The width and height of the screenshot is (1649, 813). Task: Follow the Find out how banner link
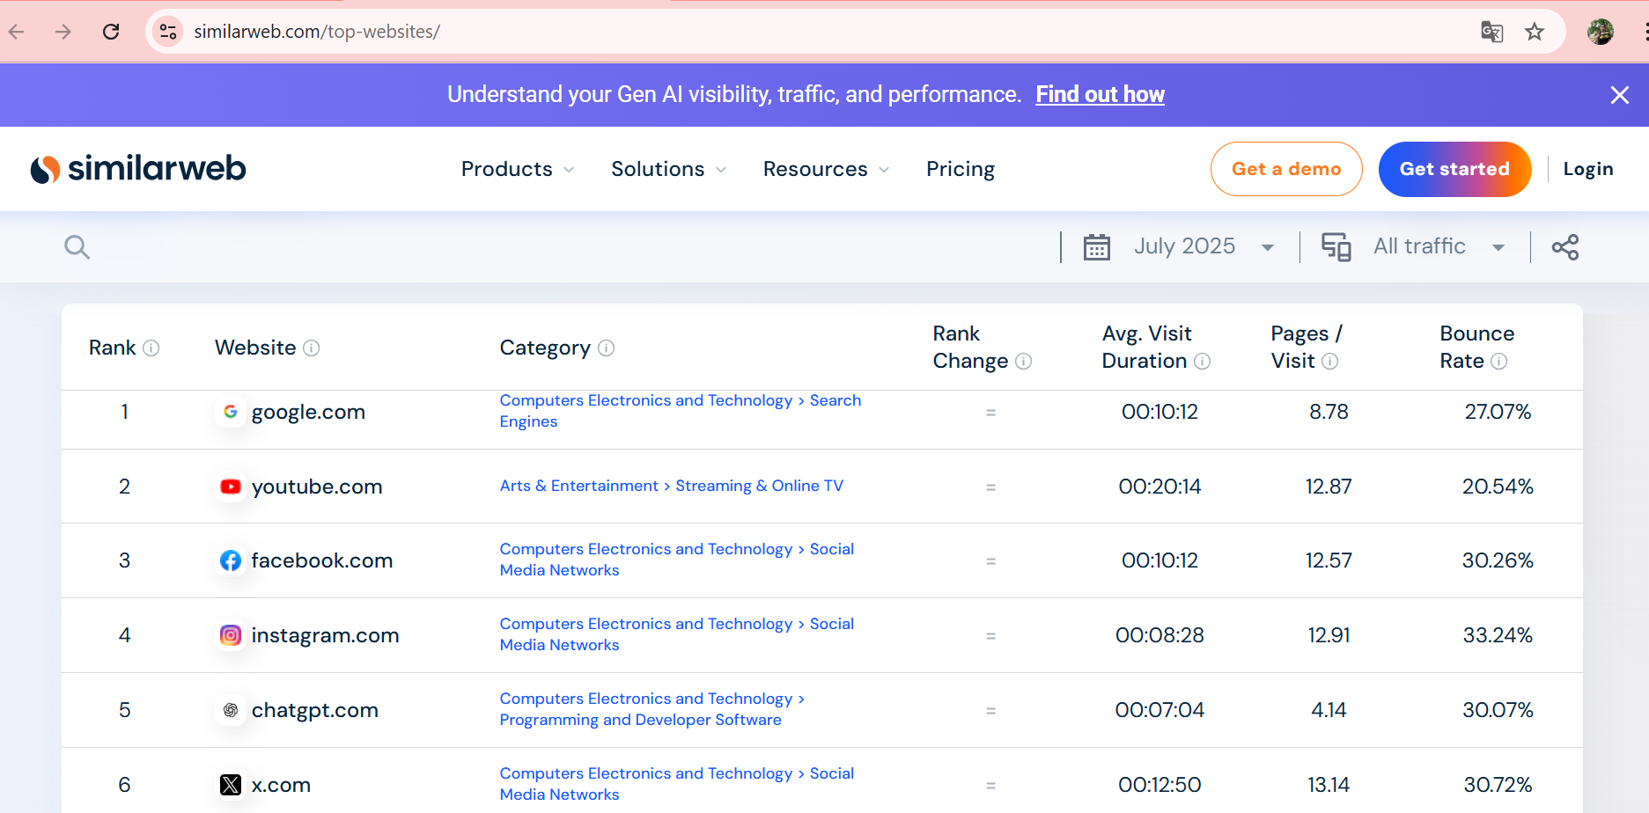[1100, 94]
